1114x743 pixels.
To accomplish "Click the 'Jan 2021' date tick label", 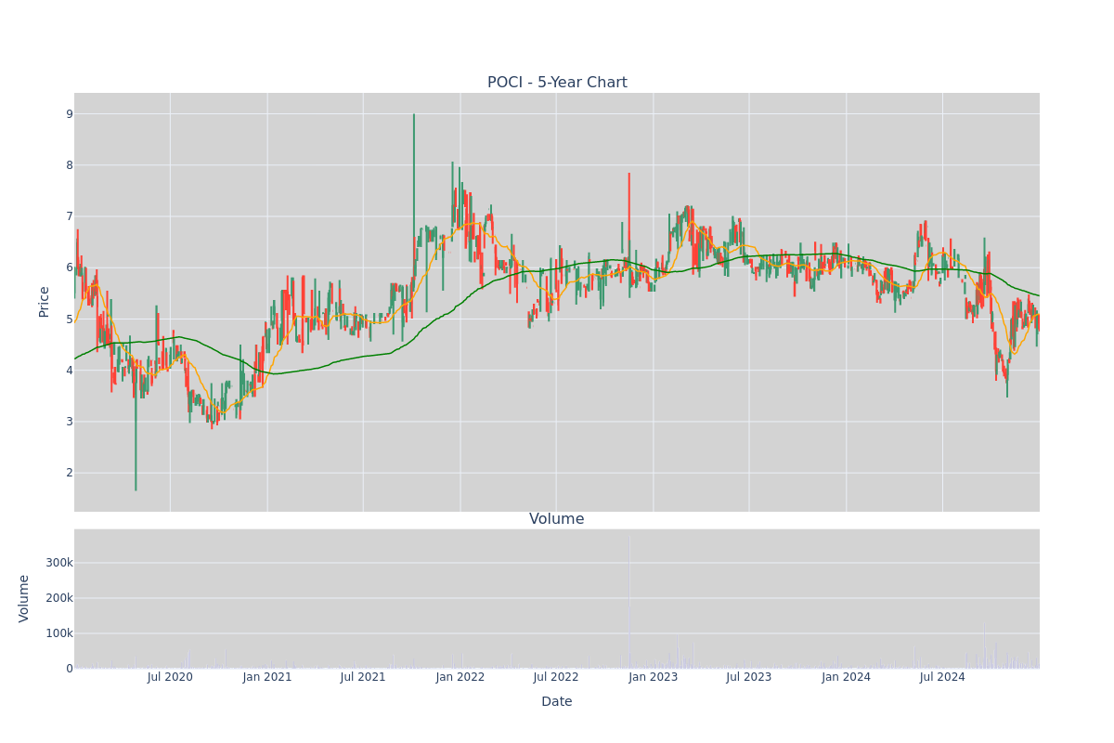I will [267, 677].
